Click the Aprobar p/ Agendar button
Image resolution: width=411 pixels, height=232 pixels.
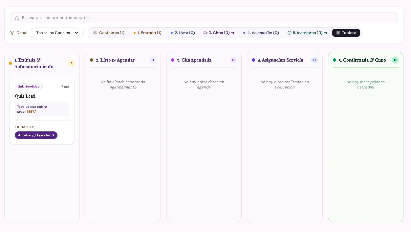36,135
